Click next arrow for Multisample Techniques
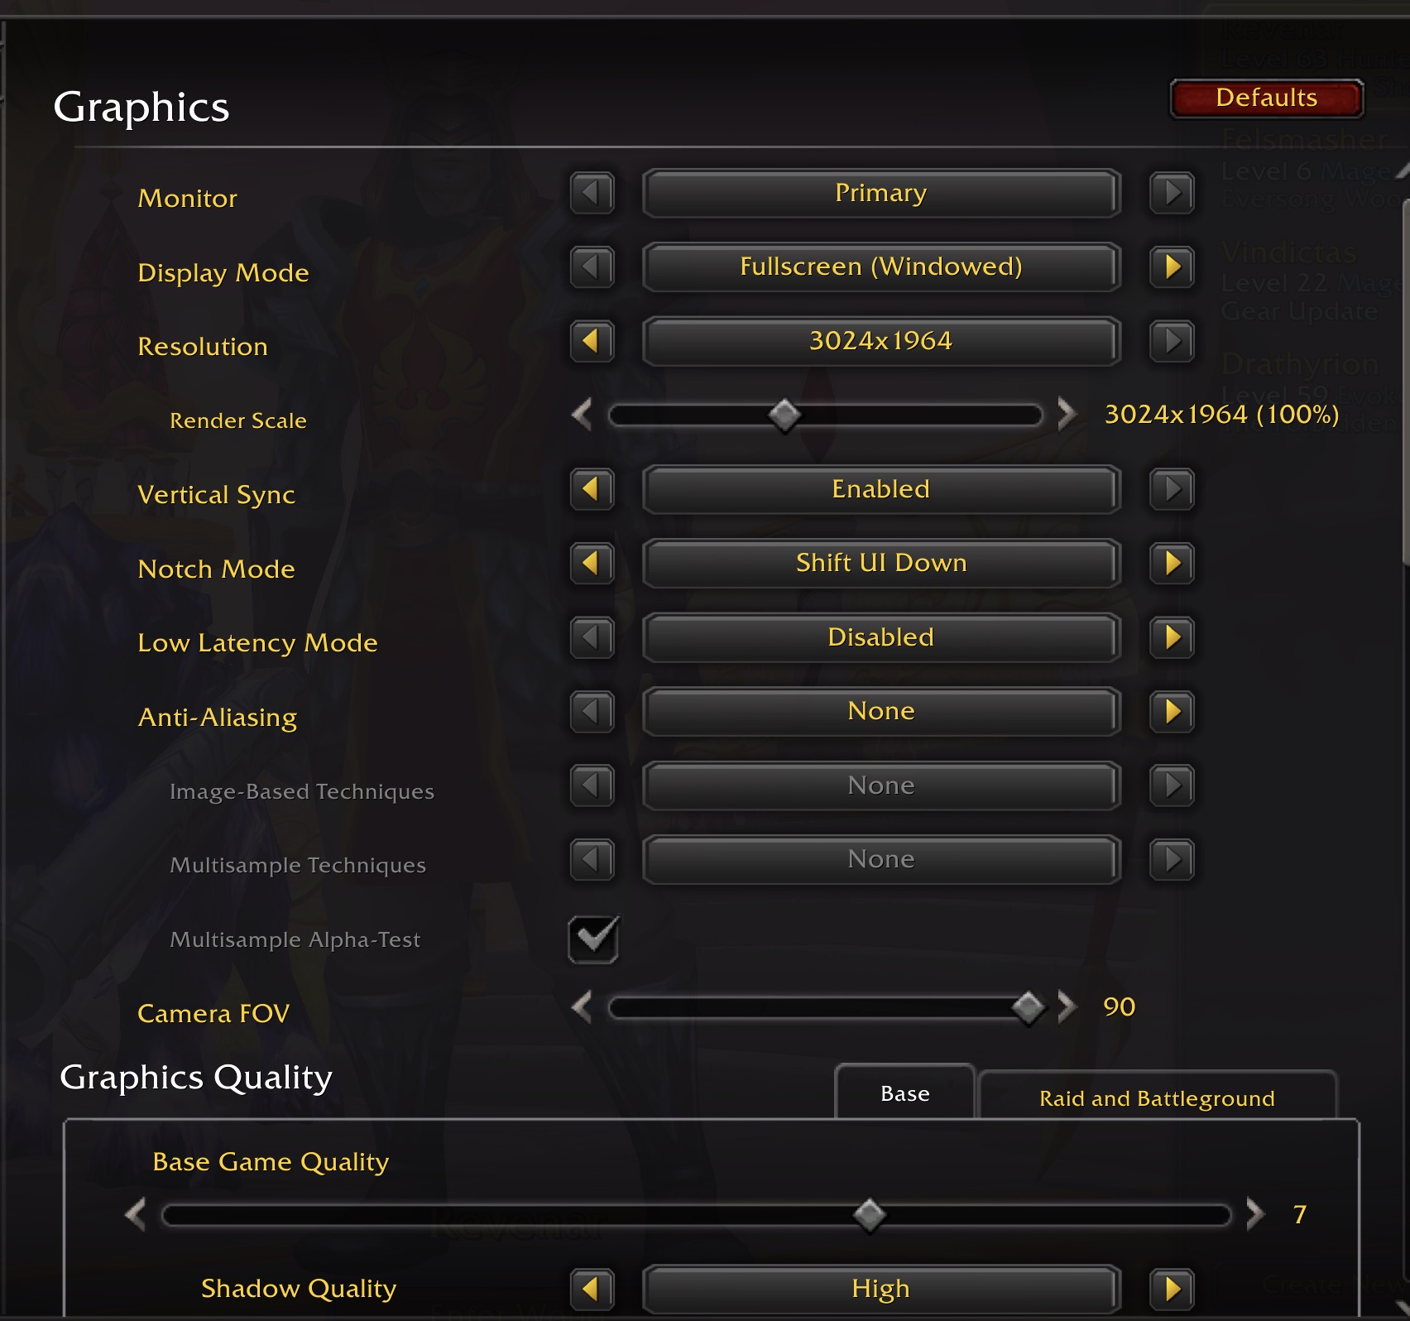 (x=1172, y=859)
